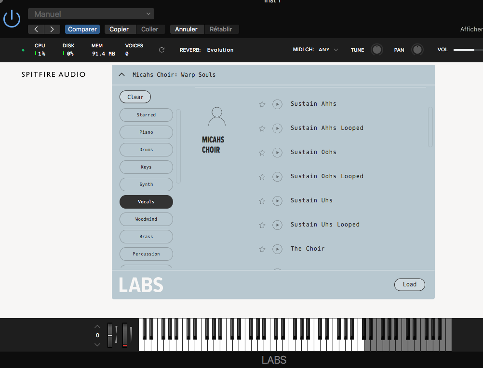Star The Choir preset
The height and width of the screenshot is (368, 483).
pos(262,249)
